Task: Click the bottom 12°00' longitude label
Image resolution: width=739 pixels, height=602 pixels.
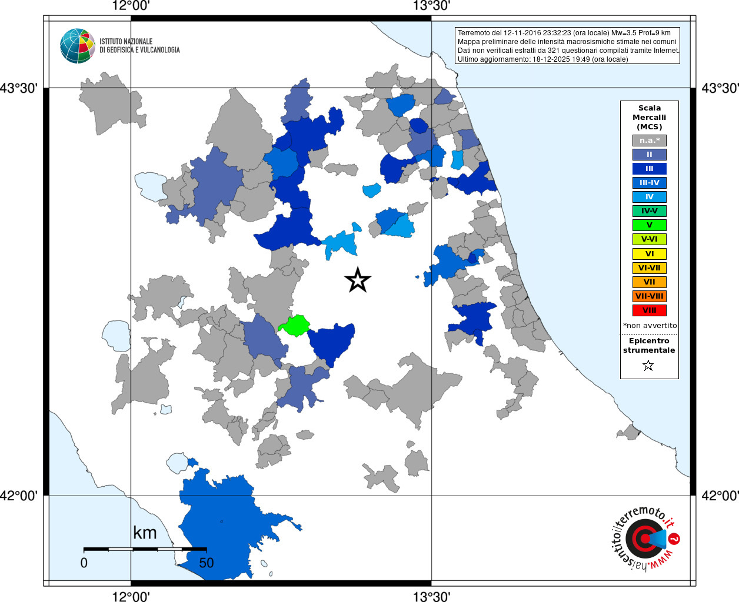Action: tap(131, 596)
